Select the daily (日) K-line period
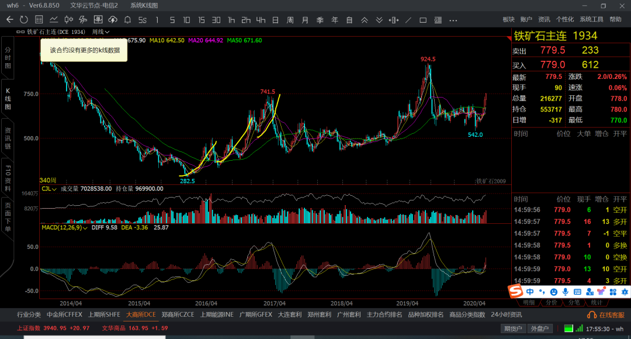The height and width of the screenshot is (339, 631). [x=275, y=20]
